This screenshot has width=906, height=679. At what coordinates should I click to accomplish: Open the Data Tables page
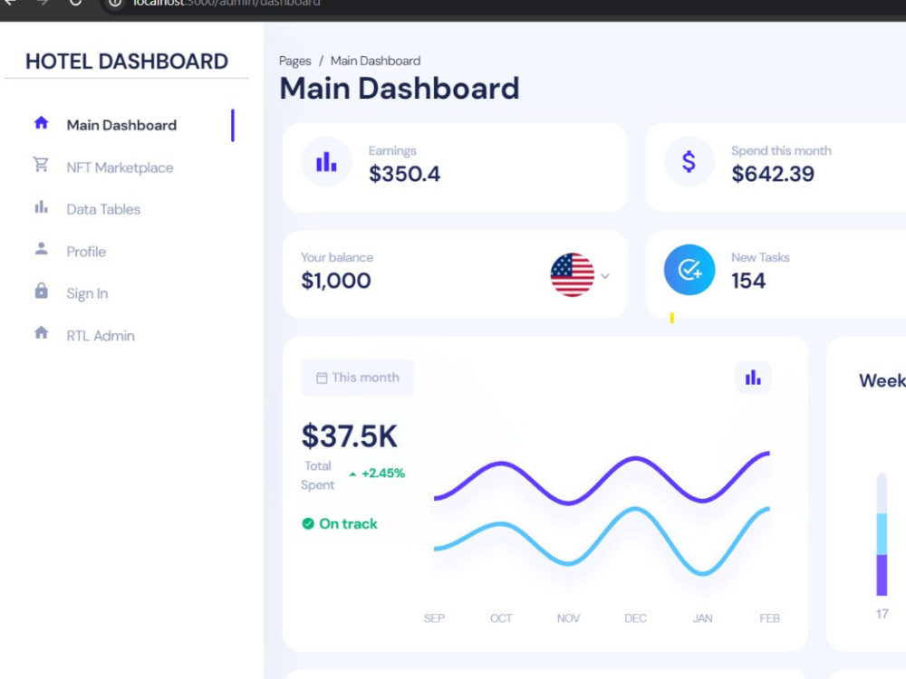coord(103,209)
